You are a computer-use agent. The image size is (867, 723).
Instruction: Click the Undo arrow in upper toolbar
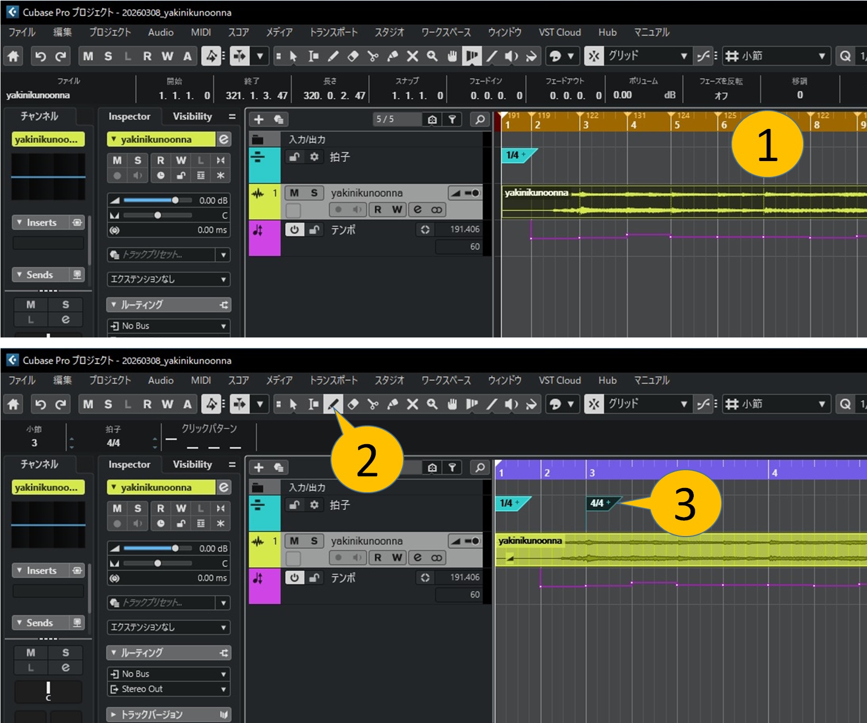click(x=41, y=57)
